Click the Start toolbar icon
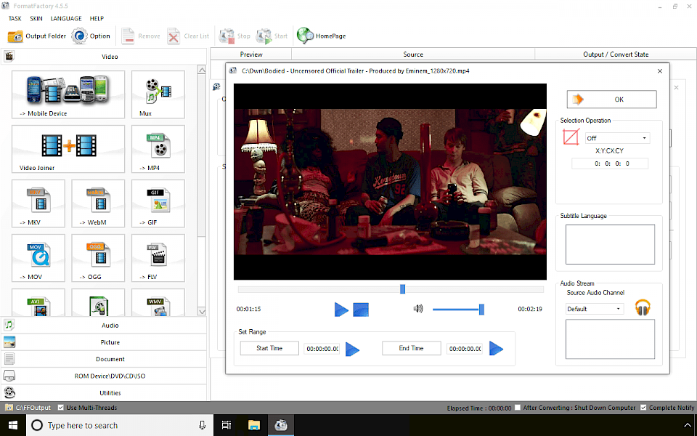The image size is (697, 436). click(x=264, y=36)
